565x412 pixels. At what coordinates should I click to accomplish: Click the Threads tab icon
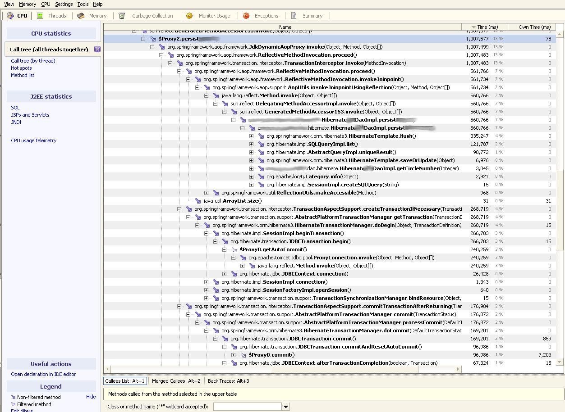tap(41, 15)
